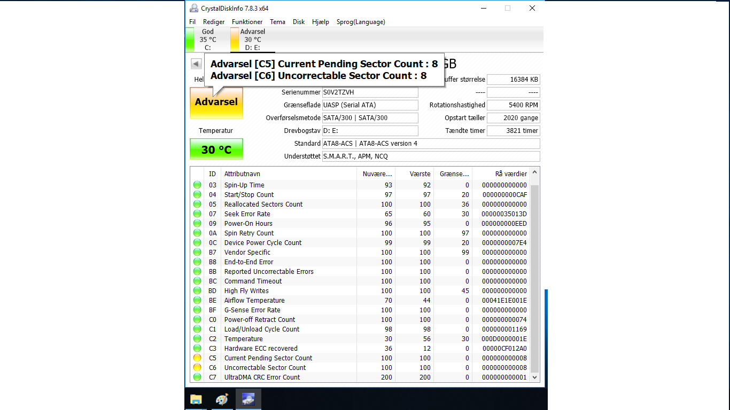The width and height of the screenshot is (730, 410).
Task: Click status icon beside Seek Error Rate
Action: click(197, 214)
